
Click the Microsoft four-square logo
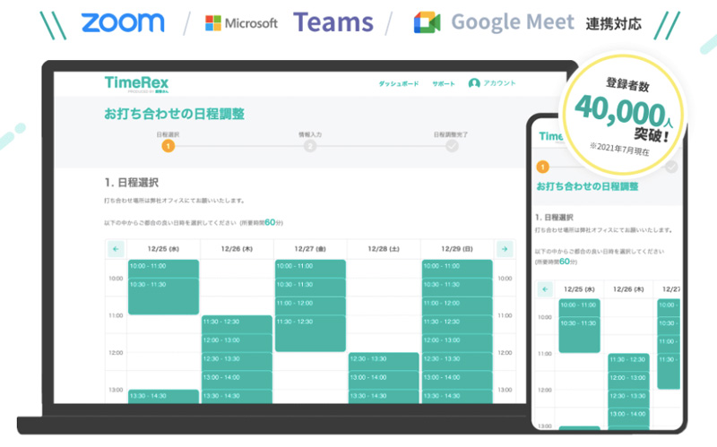214,23
